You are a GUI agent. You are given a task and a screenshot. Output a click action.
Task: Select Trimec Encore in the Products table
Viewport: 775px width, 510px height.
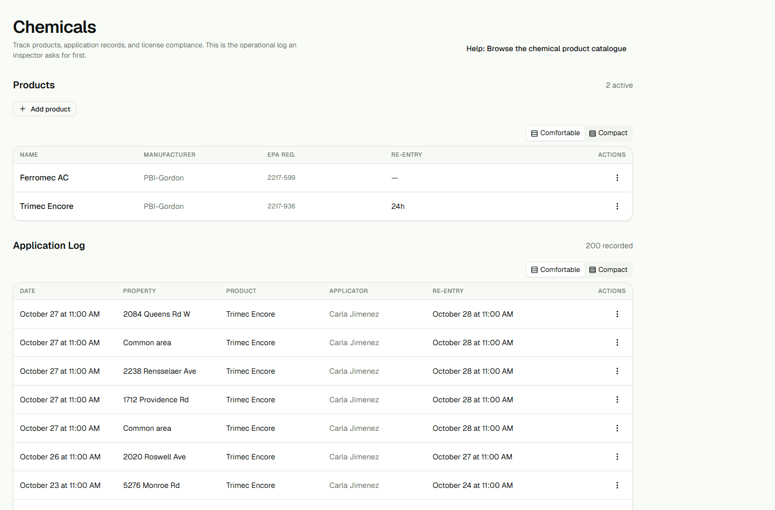coord(47,206)
